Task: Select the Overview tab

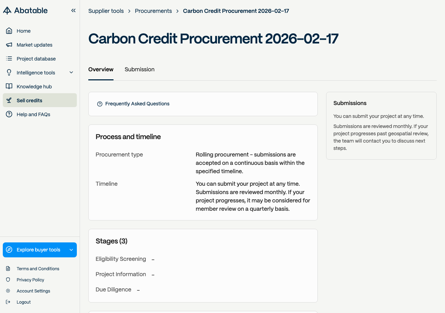Action: pos(101,69)
